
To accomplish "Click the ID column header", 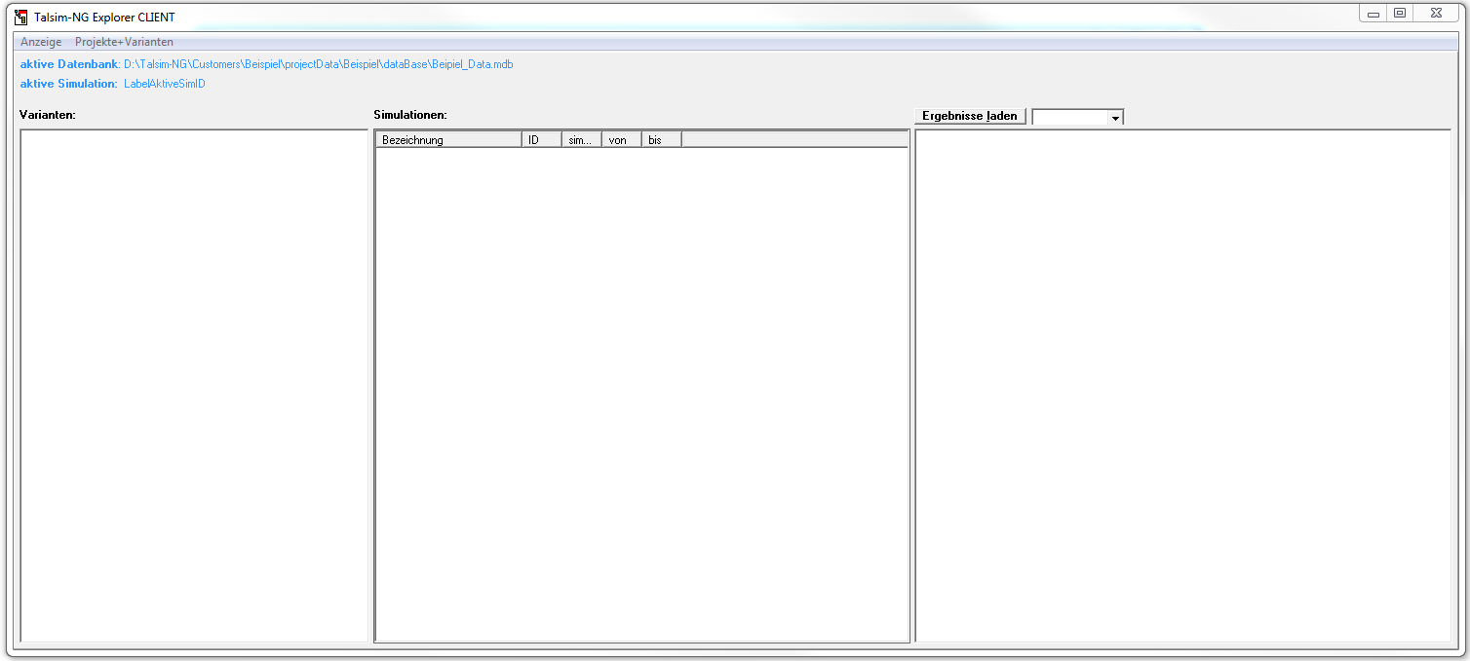I will [x=541, y=140].
